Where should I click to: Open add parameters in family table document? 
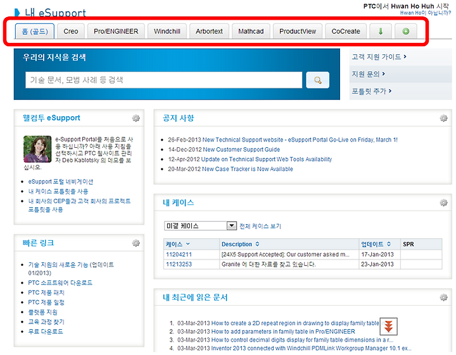[x=283, y=332]
